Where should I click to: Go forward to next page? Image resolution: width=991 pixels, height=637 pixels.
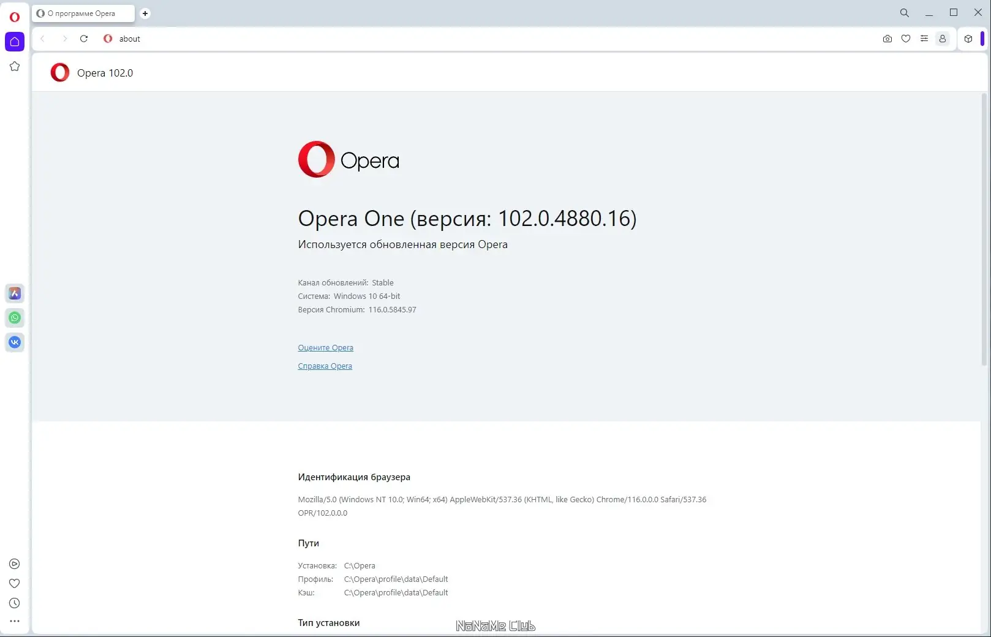click(64, 39)
